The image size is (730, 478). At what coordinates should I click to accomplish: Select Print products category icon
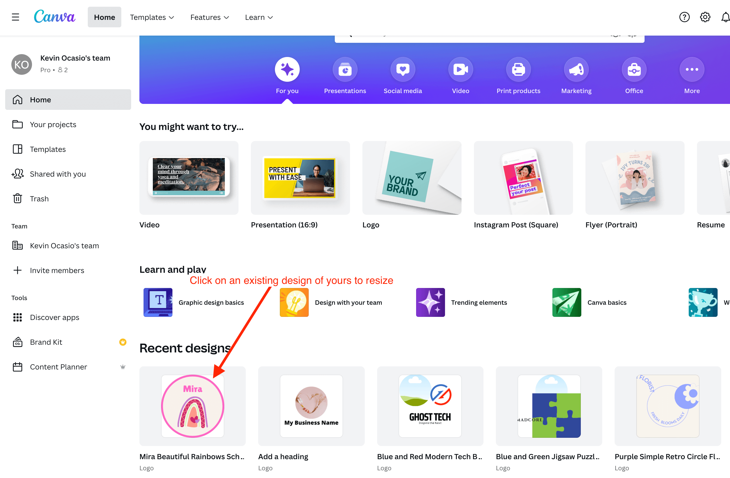point(518,70)
